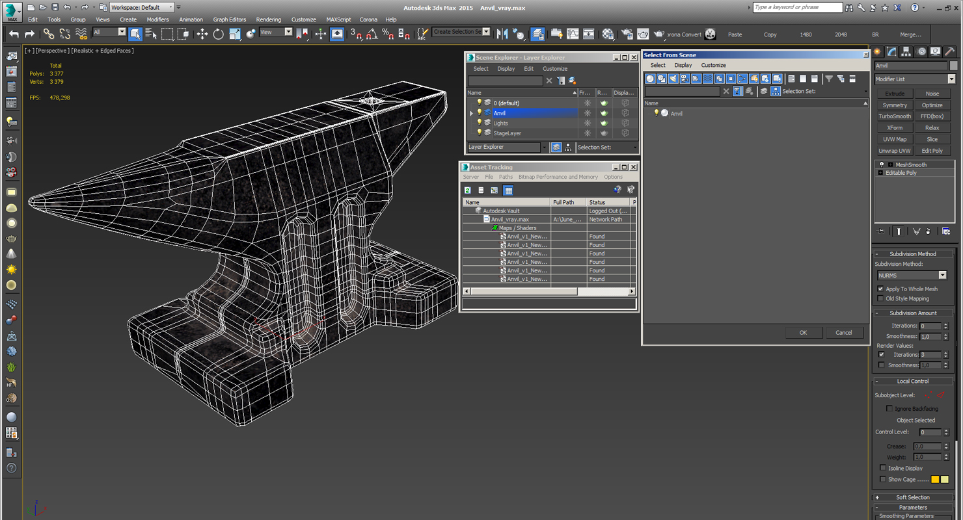
Task: Toggle lightbulb visibility of Lights layer
Action: [480, 123]
